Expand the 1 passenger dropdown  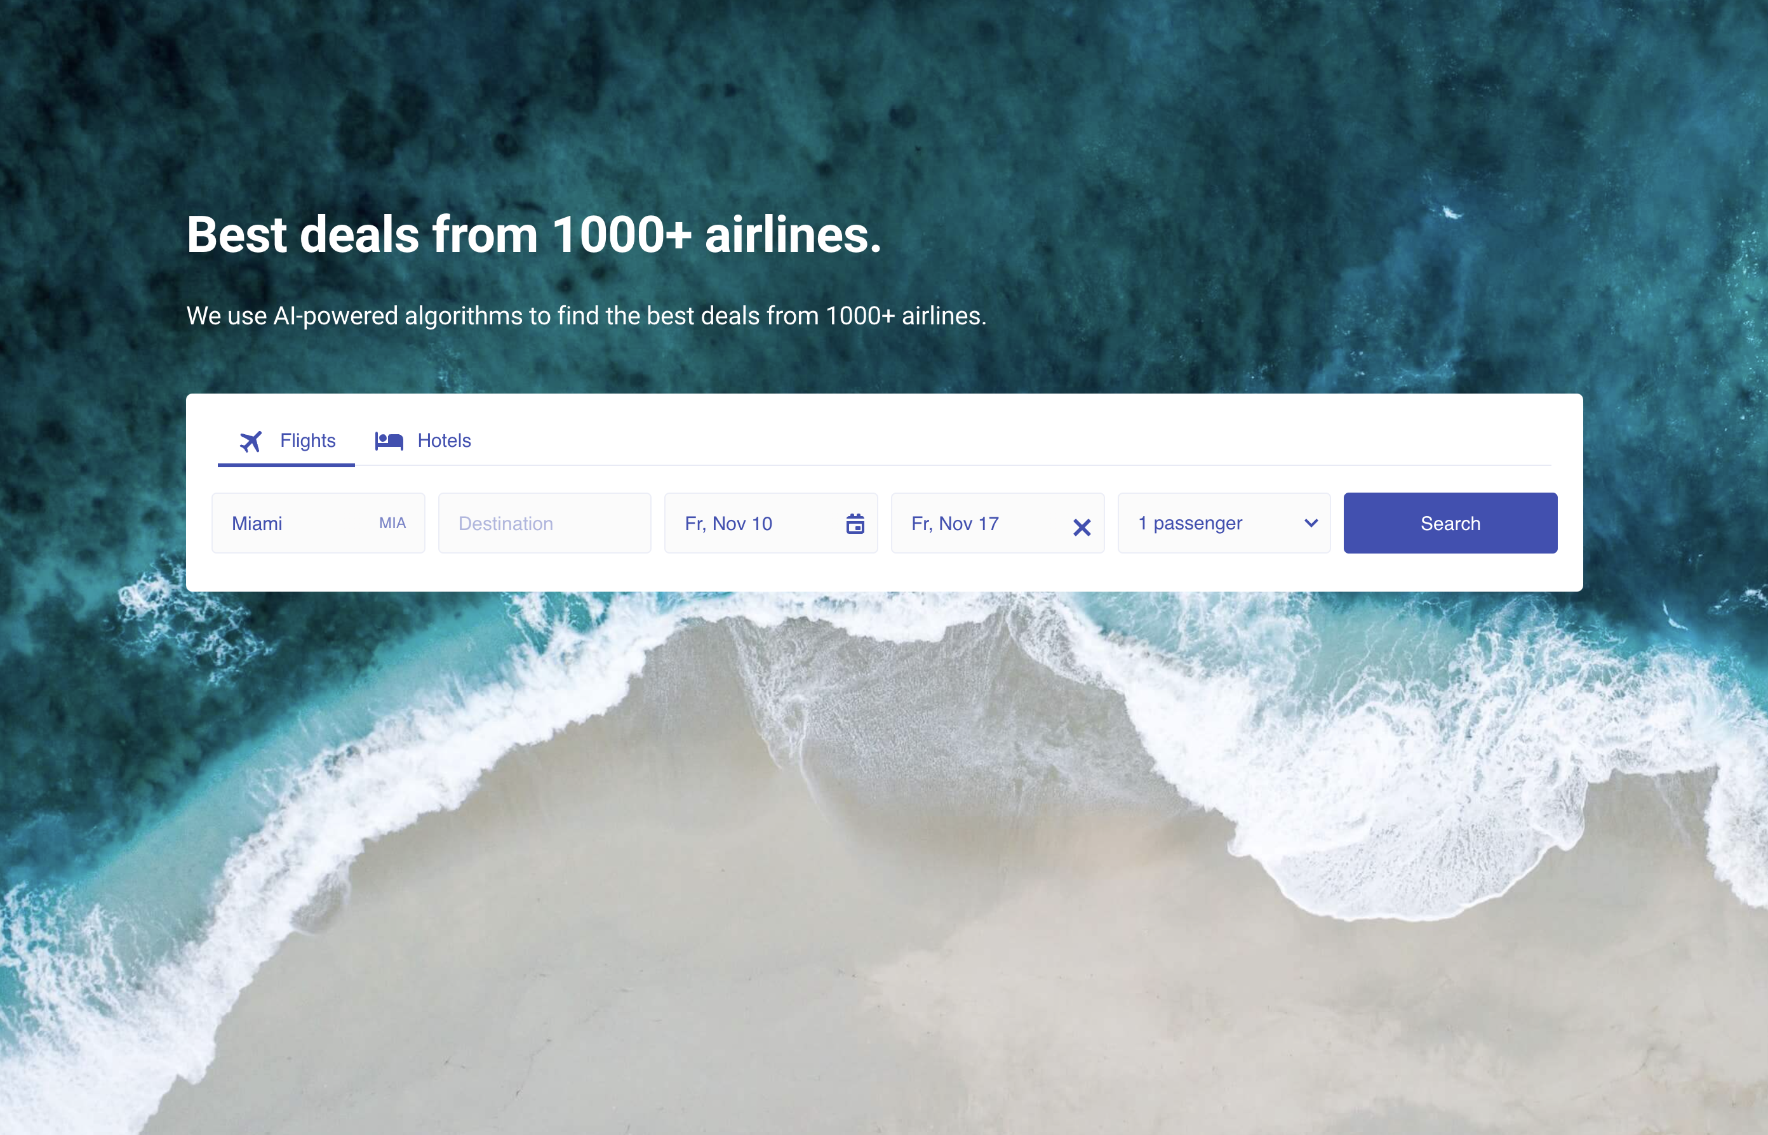tap(1224, 523)
